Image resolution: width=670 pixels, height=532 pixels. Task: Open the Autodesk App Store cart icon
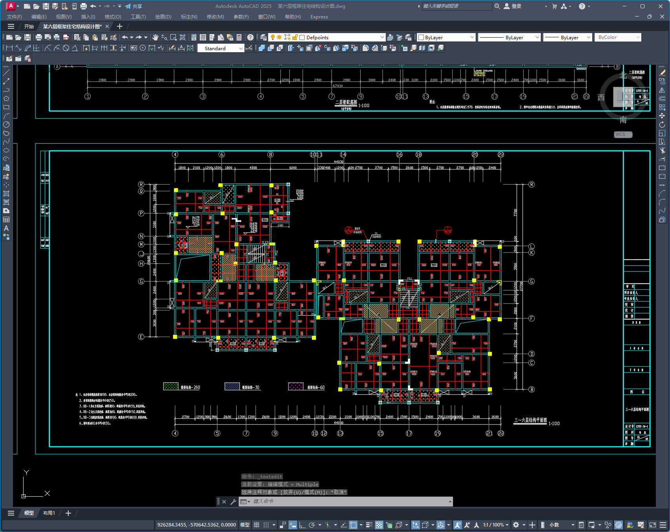[554, 6]
